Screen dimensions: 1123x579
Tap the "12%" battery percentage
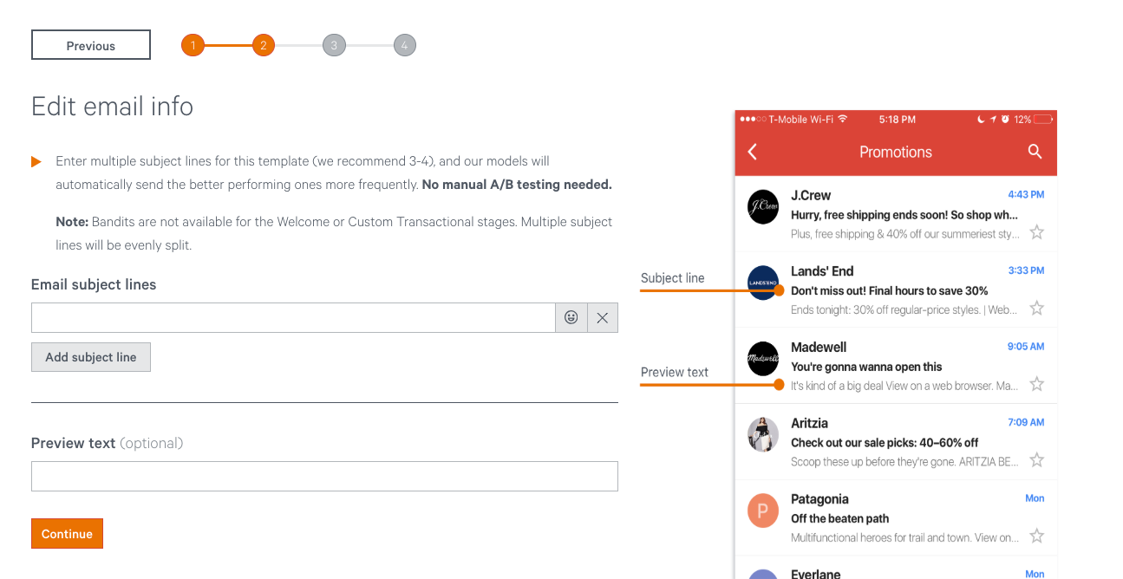1022,119
